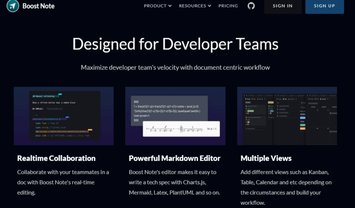Click the 'Add different views such as Kanban' description
Screen dimensions: 355x208
click(x=286, y=188)
